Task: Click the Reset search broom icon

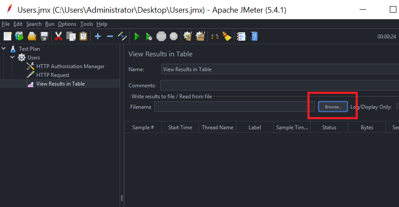Action: [x=227, y=37]
